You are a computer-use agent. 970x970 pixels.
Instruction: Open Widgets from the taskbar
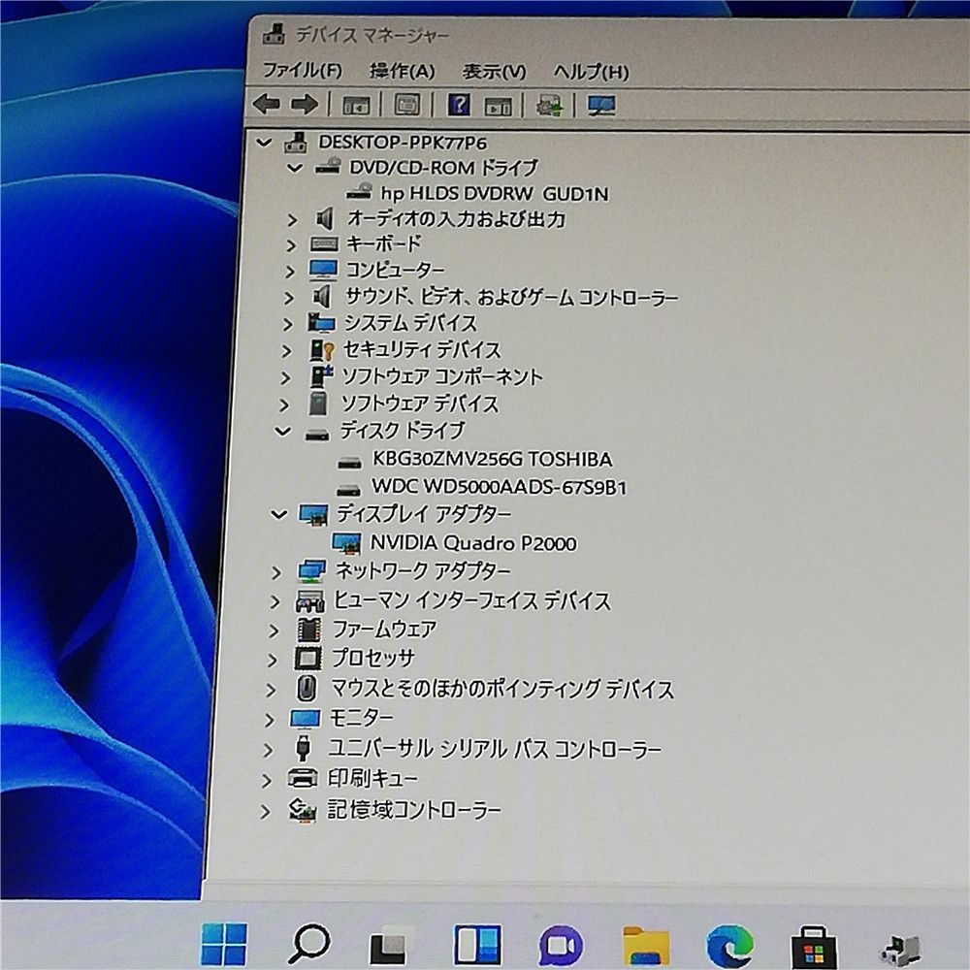click(477, 945)
